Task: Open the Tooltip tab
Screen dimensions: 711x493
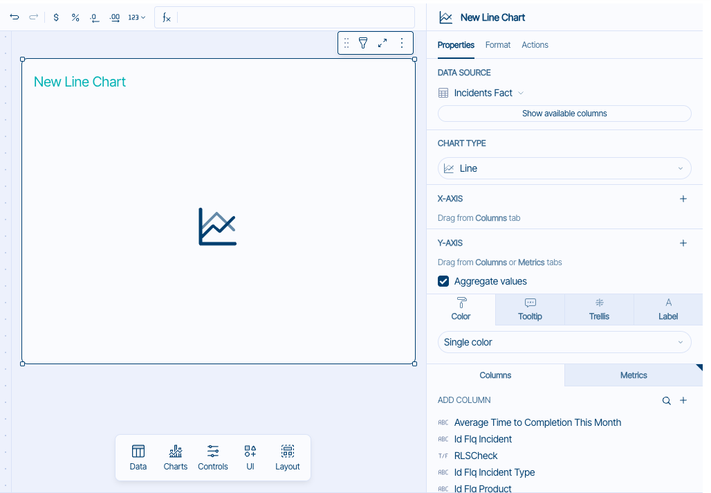Action: (x=530, y=309)
